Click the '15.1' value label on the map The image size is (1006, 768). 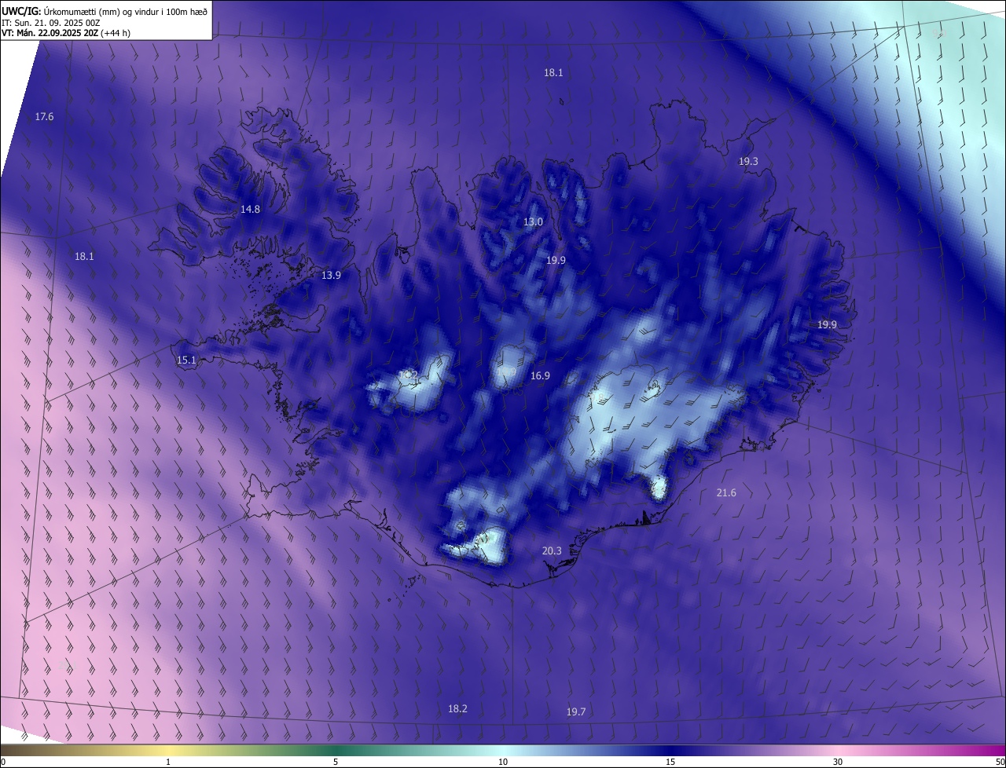(186, 360)
